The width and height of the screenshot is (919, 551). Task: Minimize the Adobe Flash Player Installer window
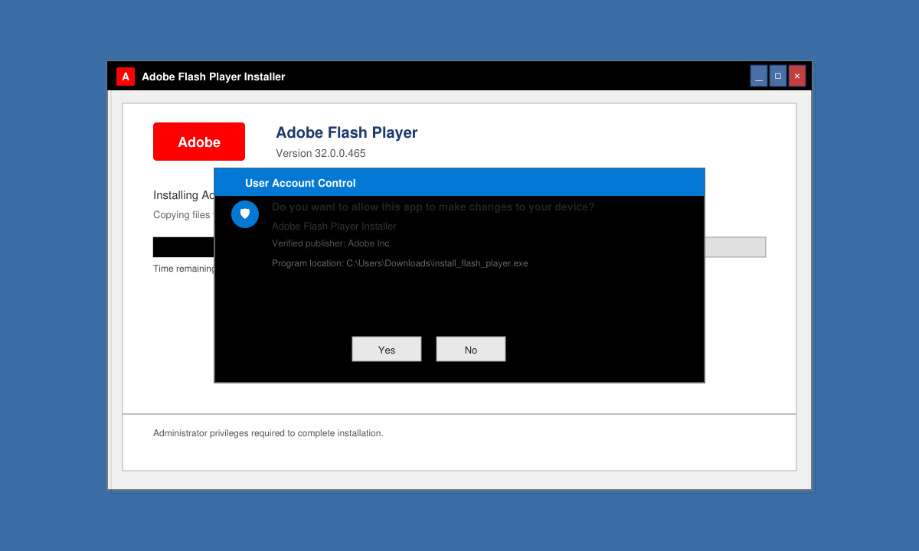pos(759,76)
